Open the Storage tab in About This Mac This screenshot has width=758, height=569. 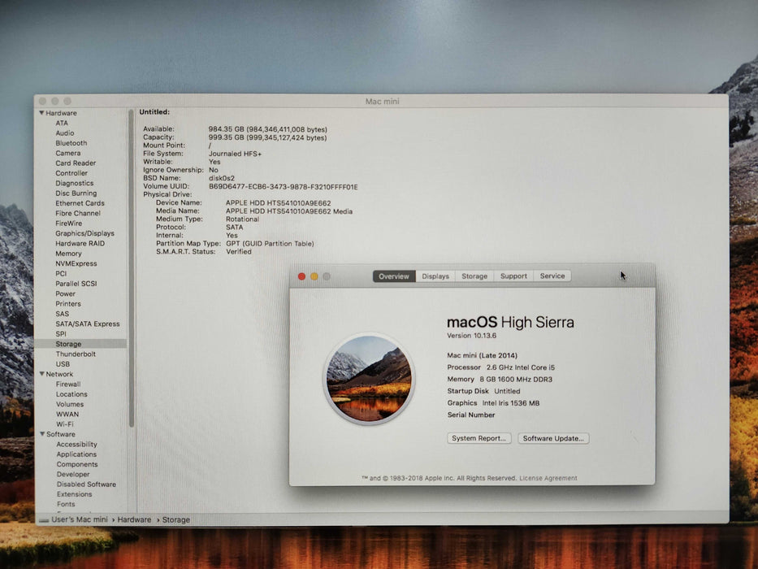[x=474, y=276]
